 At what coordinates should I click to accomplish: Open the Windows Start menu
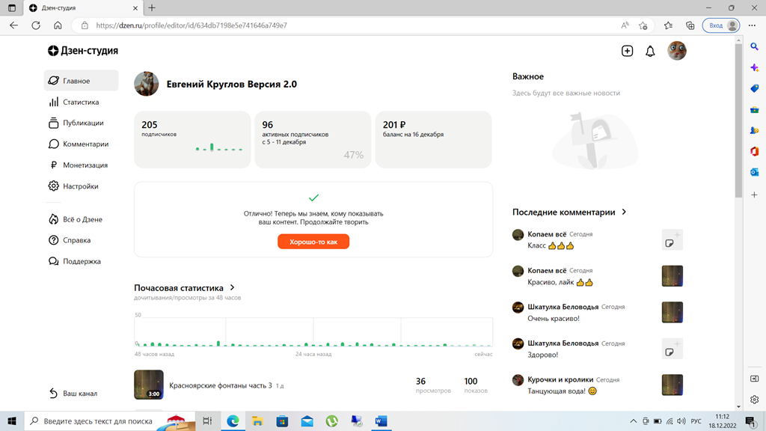point(12,421)
